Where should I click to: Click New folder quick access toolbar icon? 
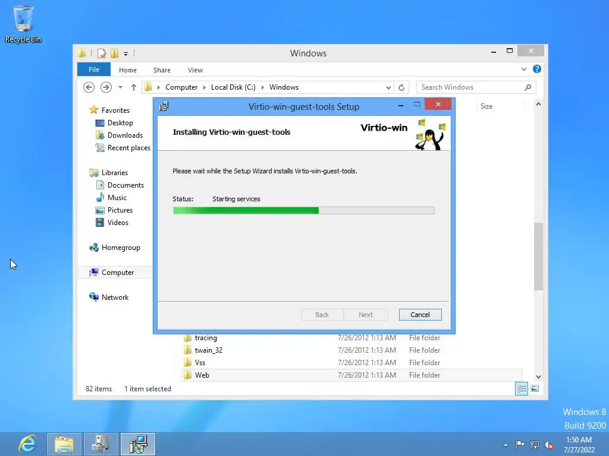coord(114,53)
